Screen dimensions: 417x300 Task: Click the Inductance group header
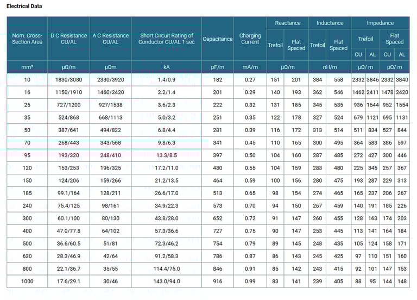330,23
